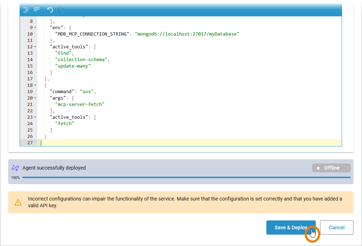The height and width of the screenshot is (246, 362).
Task: Collapse the "env" block at line 9
Action: [35, 28]
